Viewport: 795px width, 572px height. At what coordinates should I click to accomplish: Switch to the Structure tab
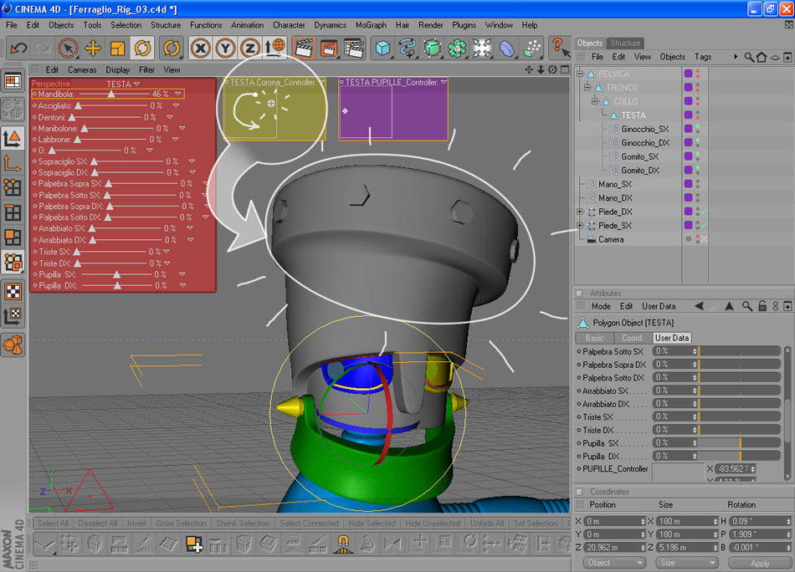[x=624, y=43]
